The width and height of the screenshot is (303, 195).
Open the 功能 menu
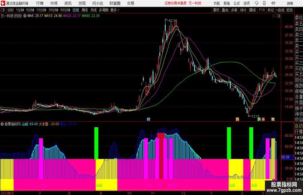(x=216, y=3)
